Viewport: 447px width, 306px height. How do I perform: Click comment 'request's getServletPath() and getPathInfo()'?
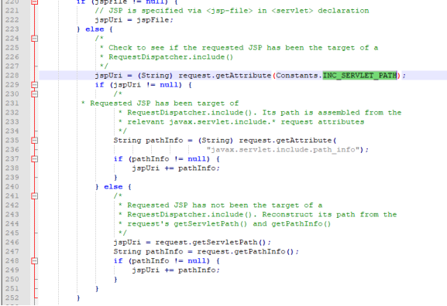(x=229, y=224)
